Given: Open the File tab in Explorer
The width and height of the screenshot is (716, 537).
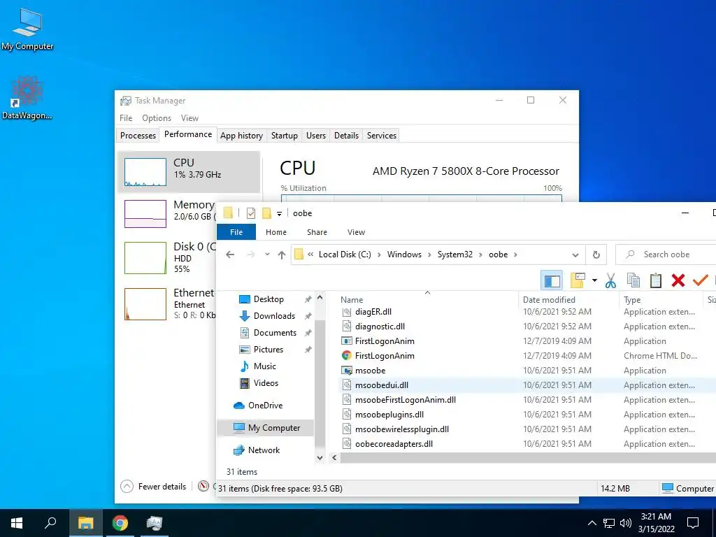Looking at the screenshot, I should 236,232.
